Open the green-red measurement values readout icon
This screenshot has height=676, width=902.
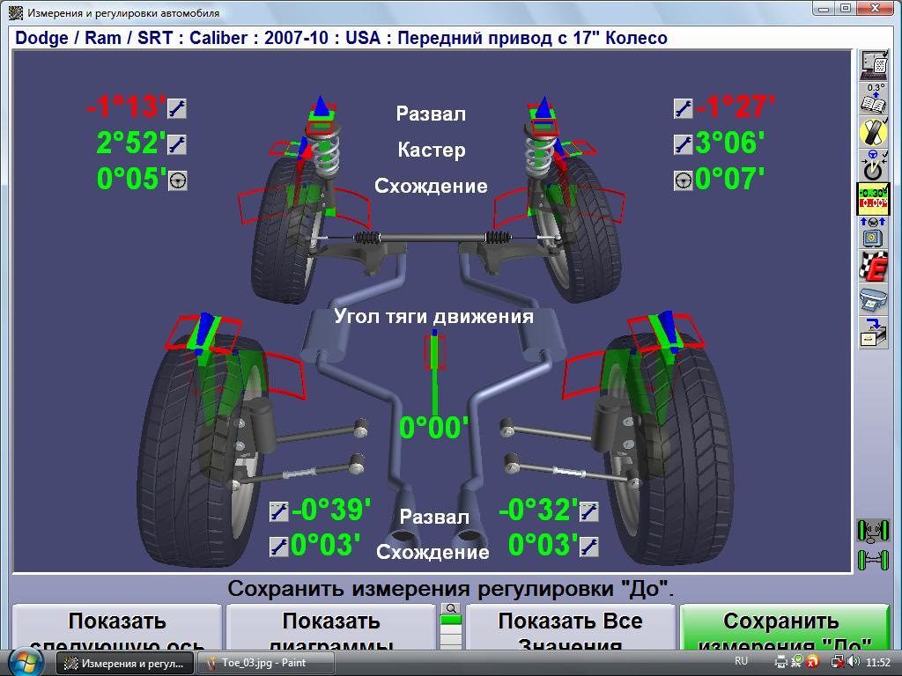click(x=873, y=199)
